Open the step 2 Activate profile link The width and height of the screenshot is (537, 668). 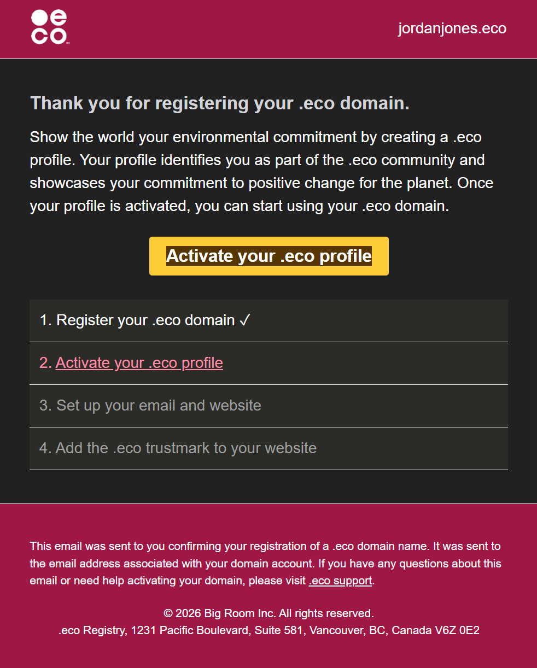point(139,363)
